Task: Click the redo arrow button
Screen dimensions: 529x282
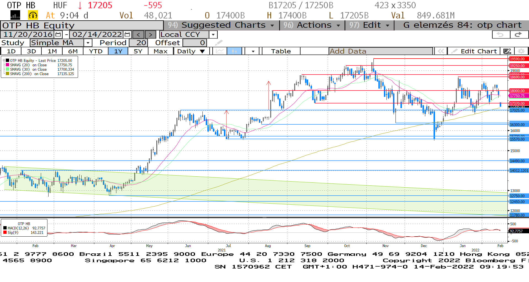Action: click(x=519, y=35)
